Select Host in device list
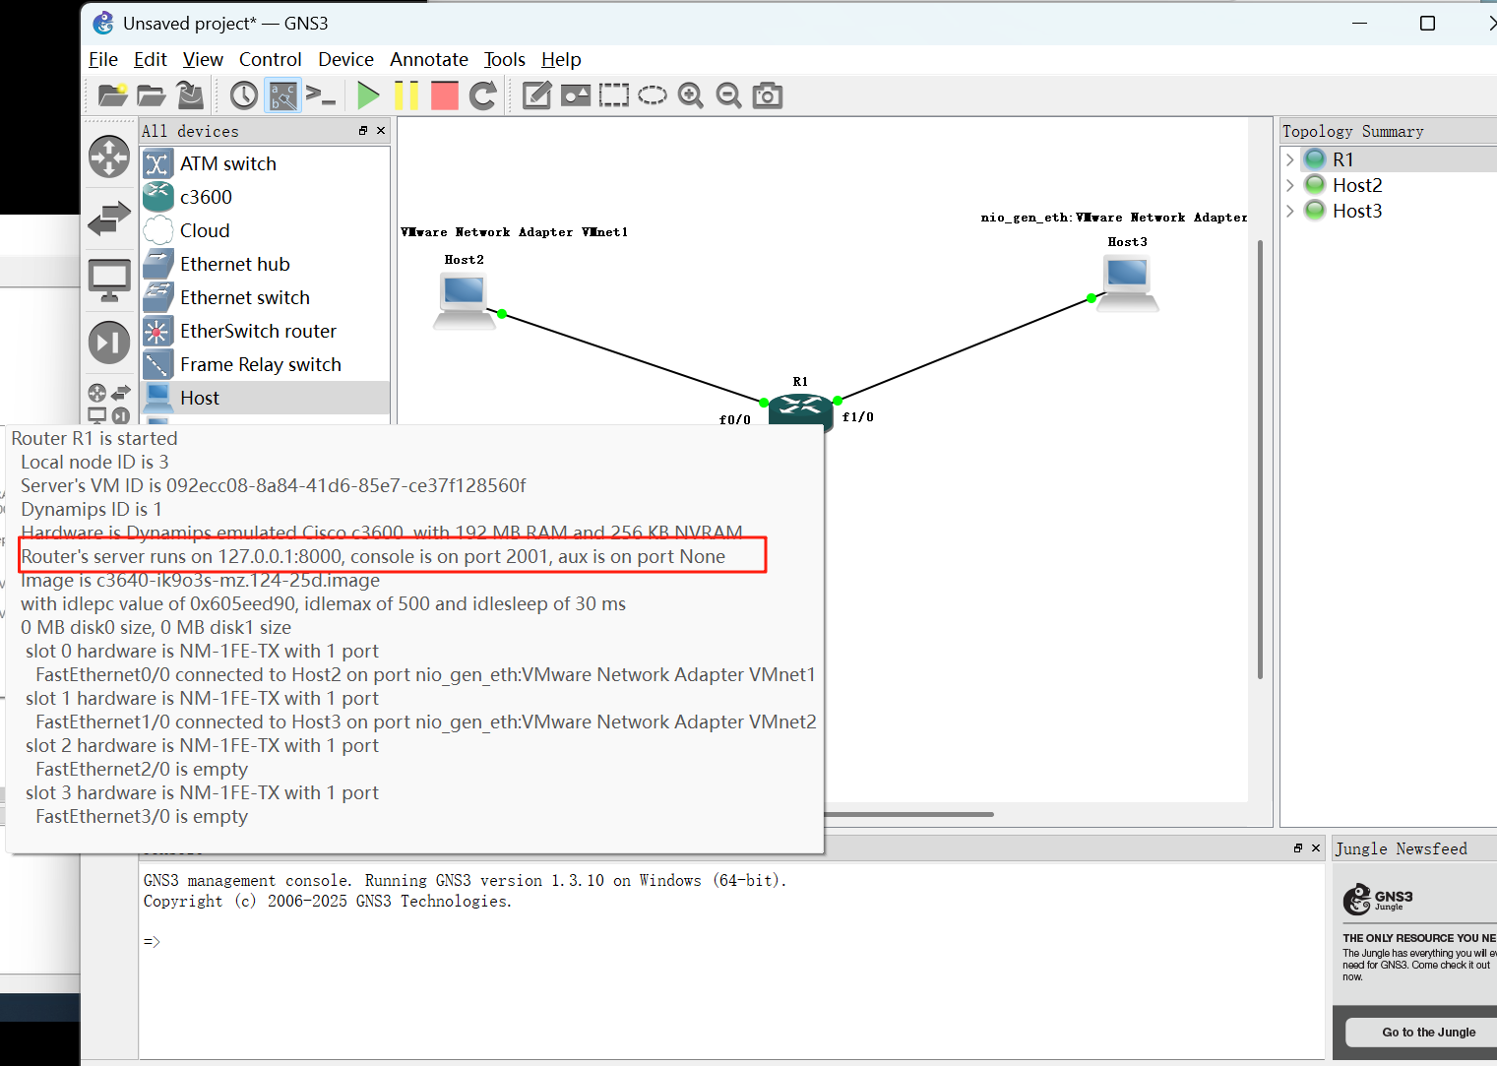1497x1066 pixels. [x=265, y=398]
